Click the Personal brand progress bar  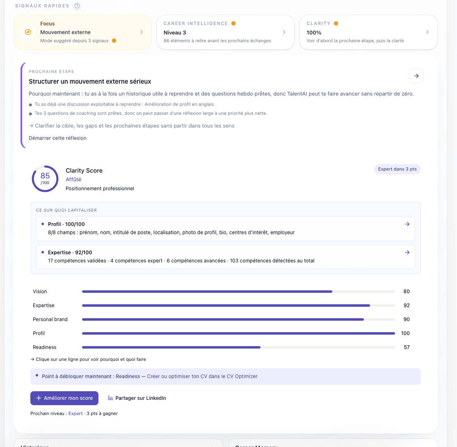pos(238,319)
